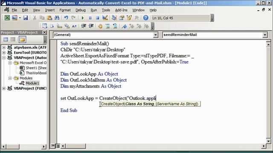Expand the EuroTool project node
This screenshot has height=153, width=273.
point(4,52)
